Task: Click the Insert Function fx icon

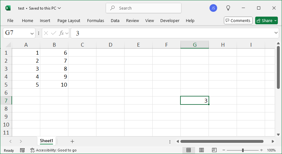Action: 62,33
